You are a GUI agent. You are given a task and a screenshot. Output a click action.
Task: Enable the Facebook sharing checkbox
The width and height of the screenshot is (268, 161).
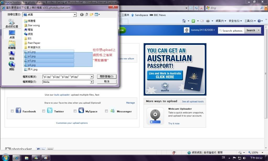point(12,111)
